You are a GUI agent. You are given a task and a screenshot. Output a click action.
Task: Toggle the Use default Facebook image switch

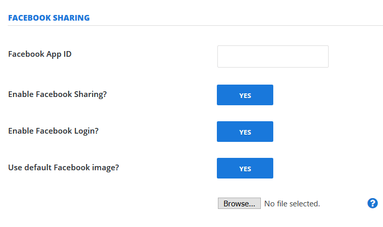coord(245,168)
